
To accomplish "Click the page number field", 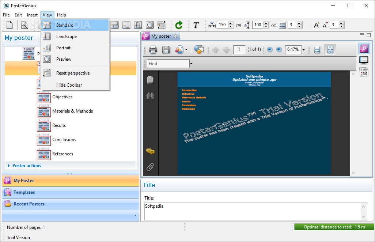I will (239, 49).
